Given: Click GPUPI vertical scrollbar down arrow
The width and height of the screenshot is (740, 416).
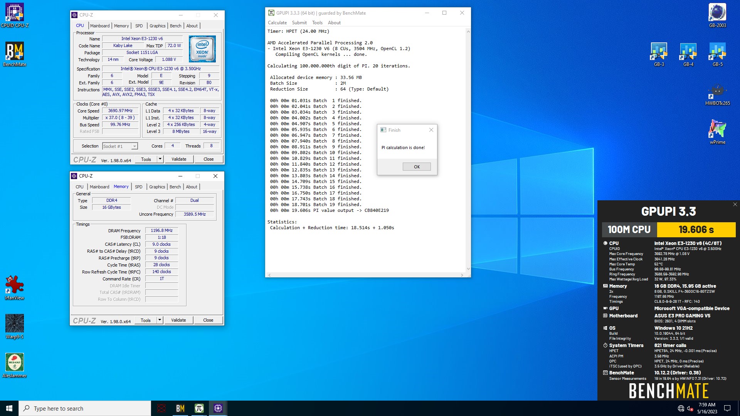Looking at the screenshot, I should tap(468, 269).
